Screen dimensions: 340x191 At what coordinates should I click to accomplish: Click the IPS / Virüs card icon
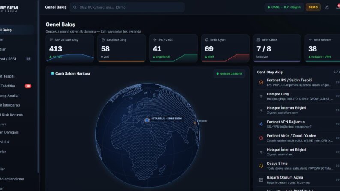pyautogui.click(x=155, y=40)
